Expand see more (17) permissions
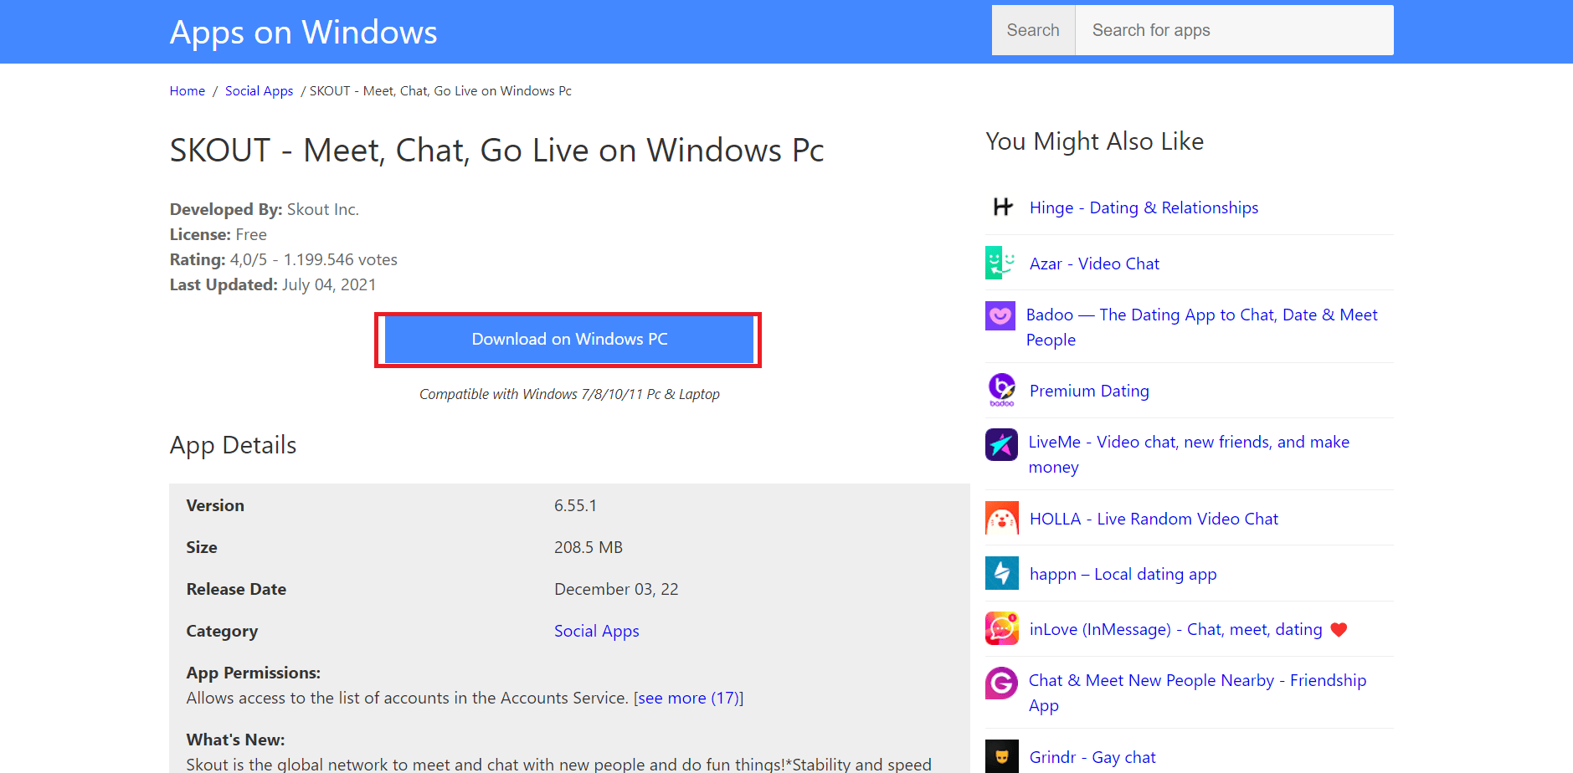The width and height of the screenshot is (1573, 773). click(x=688, y=698)
